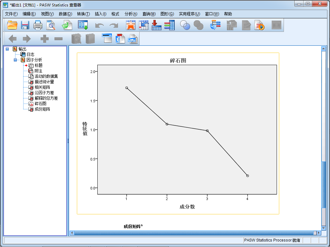This screenshot has height=247, width=330.
Task: Collapse the 输出 root tree node
Action: 7,49
